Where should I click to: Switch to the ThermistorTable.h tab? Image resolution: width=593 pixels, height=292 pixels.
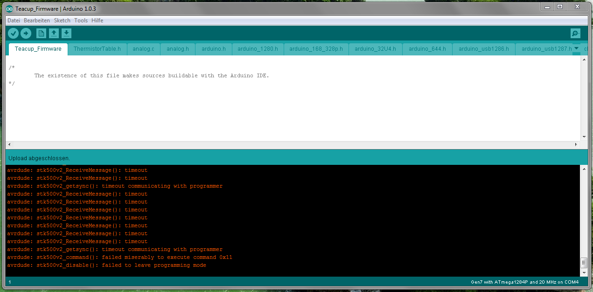click(97, 49)
